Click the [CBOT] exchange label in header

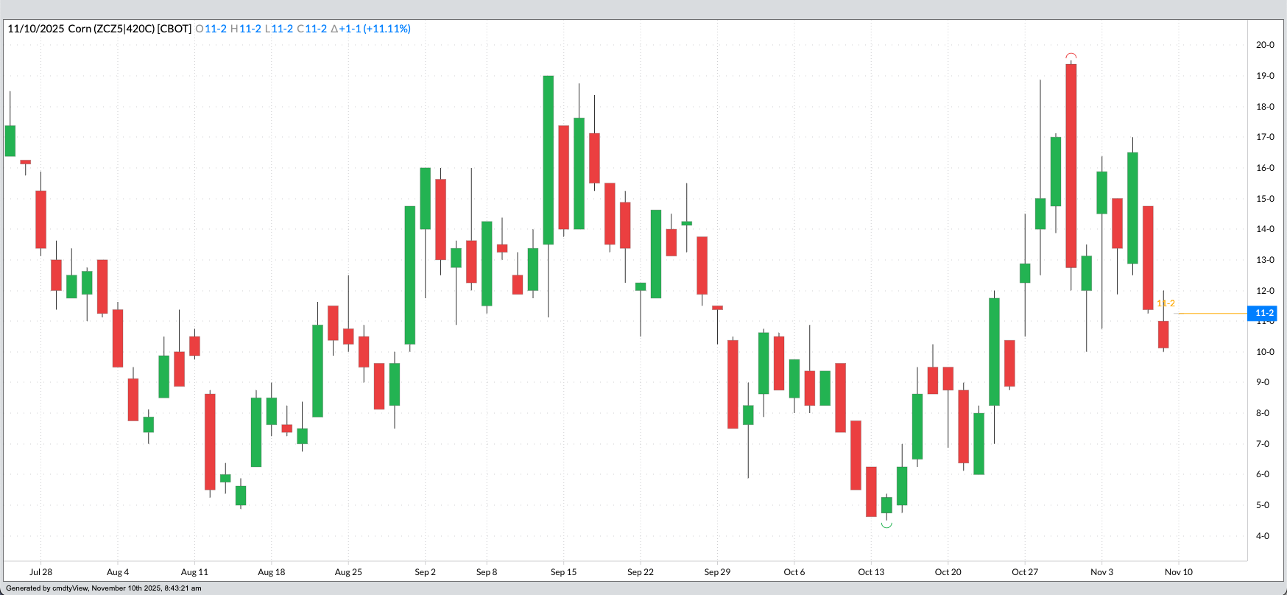tap(174, 29)
